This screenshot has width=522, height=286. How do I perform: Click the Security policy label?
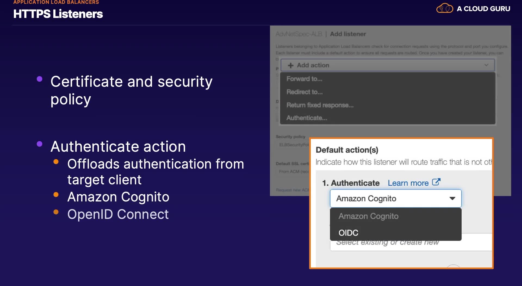coord(290,136)
